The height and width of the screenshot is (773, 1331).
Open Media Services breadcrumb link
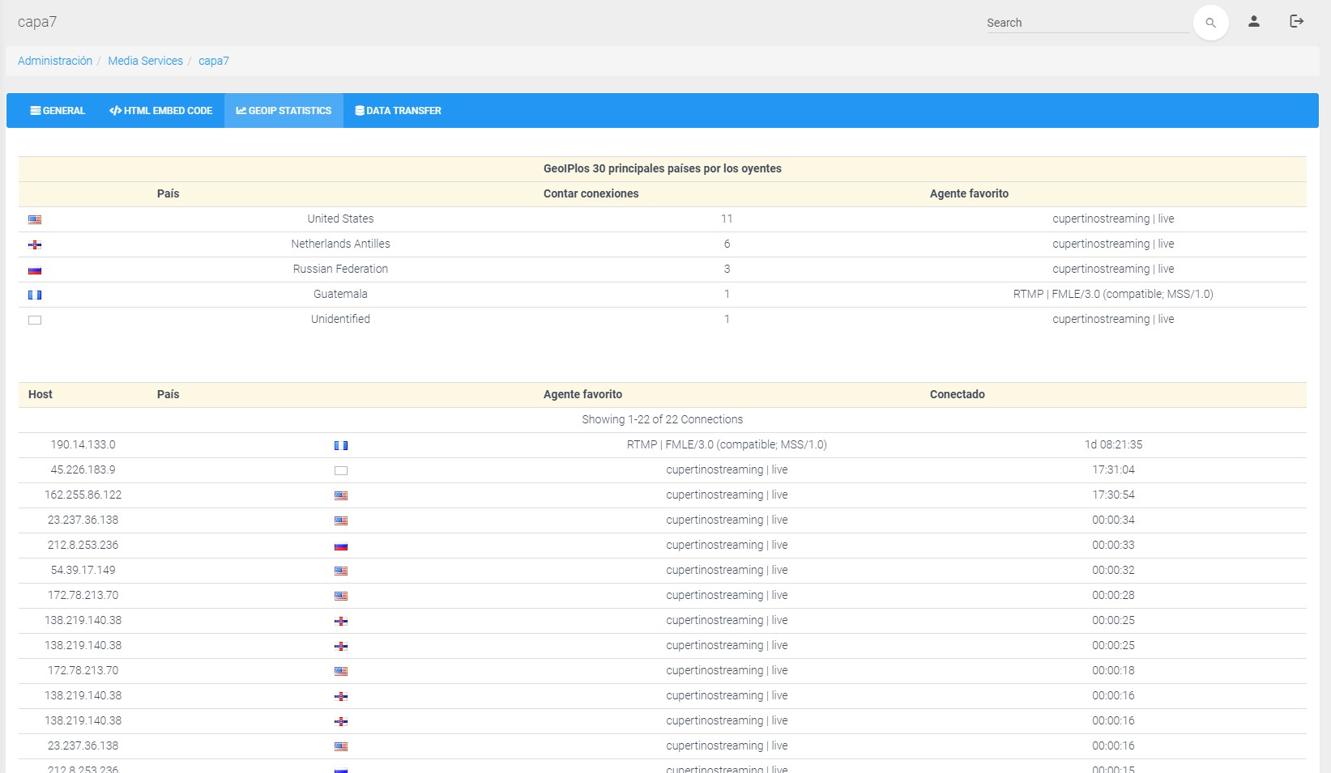click(x=145, y=61)
